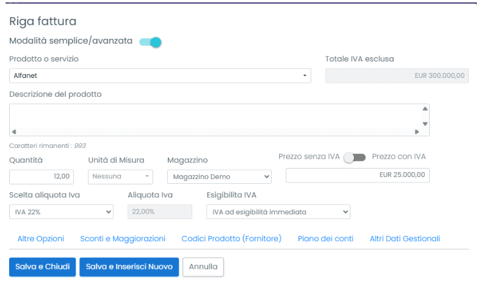Click the description scroll down arrow
This screenshot has width=492, height=286.
425,124
